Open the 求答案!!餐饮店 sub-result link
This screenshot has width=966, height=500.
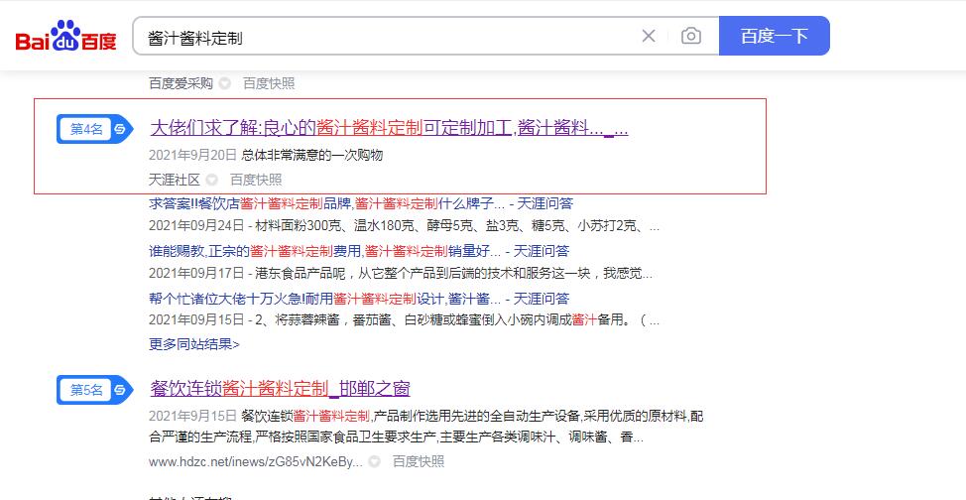327,203
